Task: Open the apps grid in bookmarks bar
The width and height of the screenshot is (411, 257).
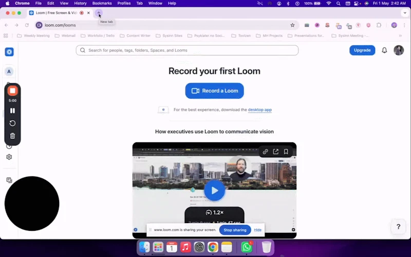Action: 6,35
